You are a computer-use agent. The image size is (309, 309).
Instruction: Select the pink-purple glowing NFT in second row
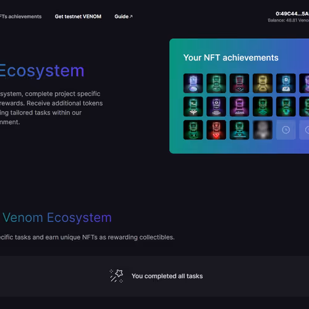tap(239, 106)
